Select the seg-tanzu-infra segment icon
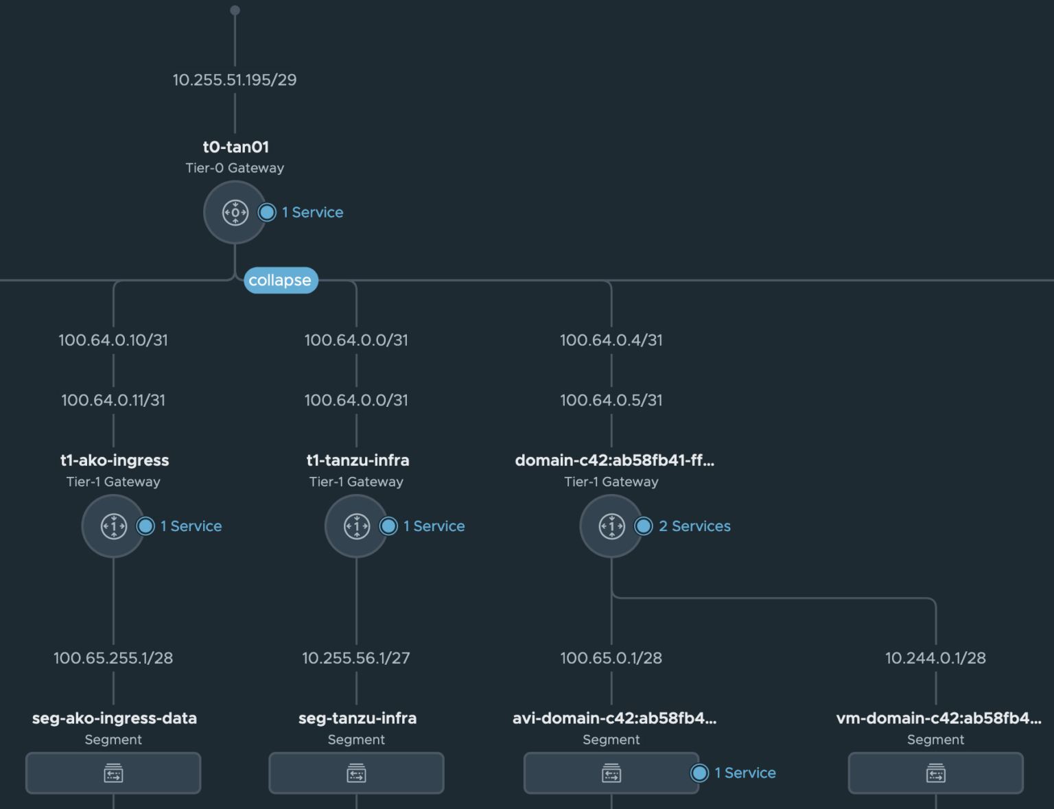This screenshot has width=1054, height=809. click(356, 773)
